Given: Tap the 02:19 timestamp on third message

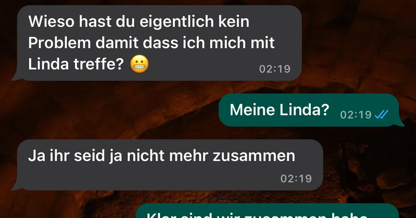Looking at the screenshot, I should [x=296, y=179].
